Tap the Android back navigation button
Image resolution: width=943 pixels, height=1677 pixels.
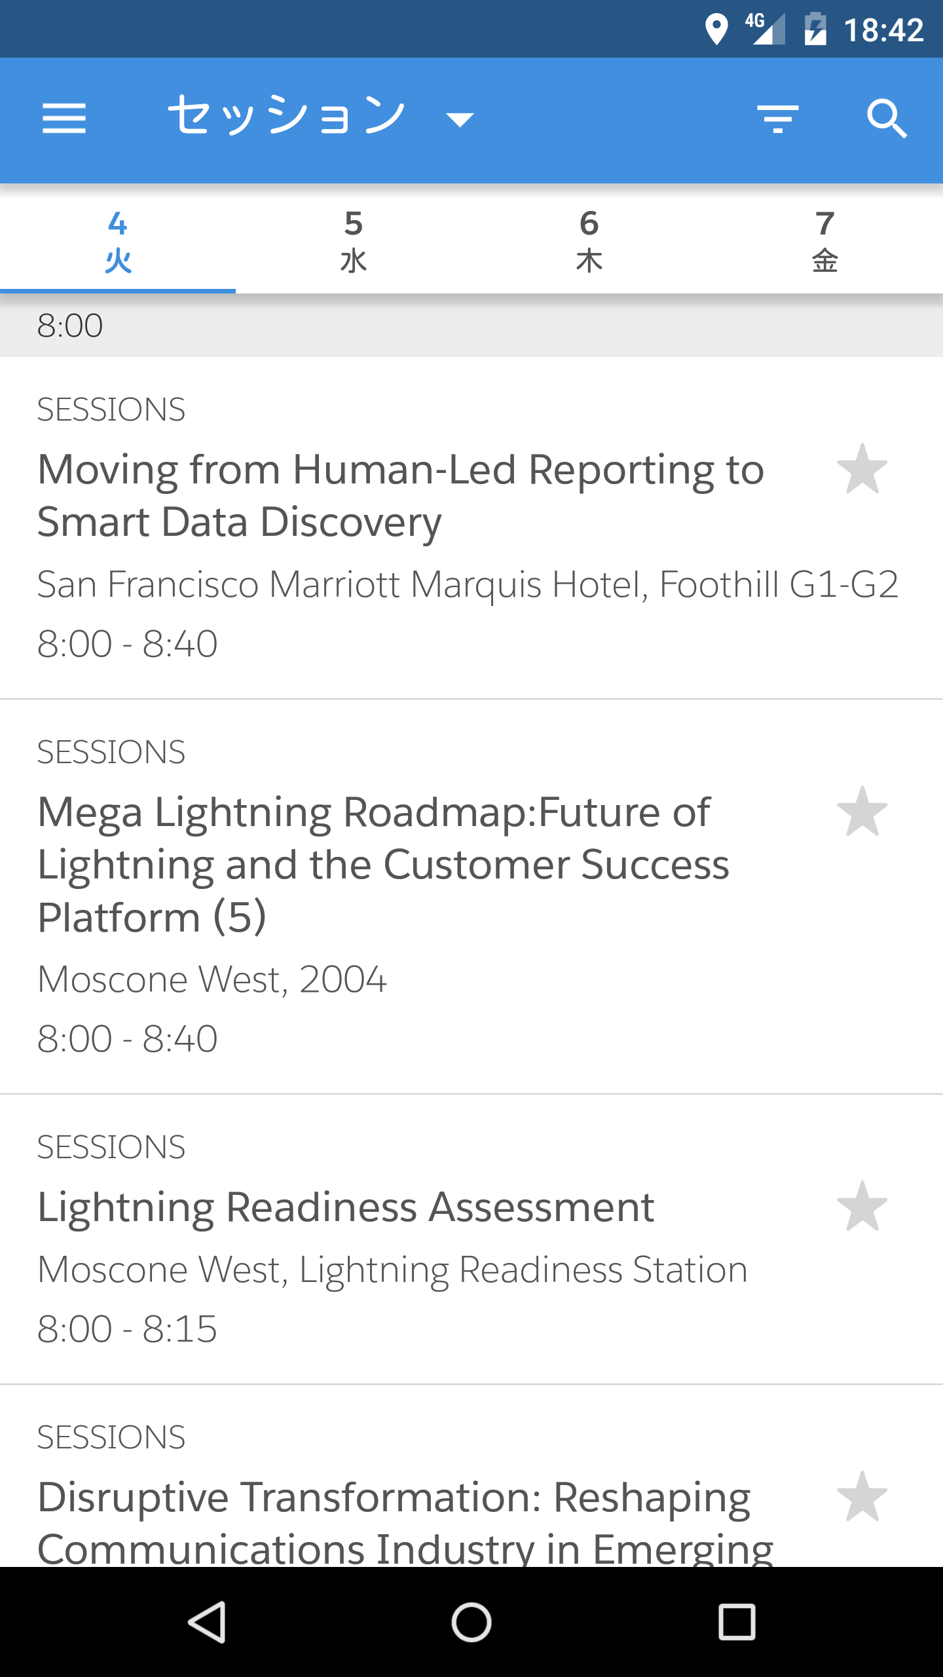[x=207, y=1622]
